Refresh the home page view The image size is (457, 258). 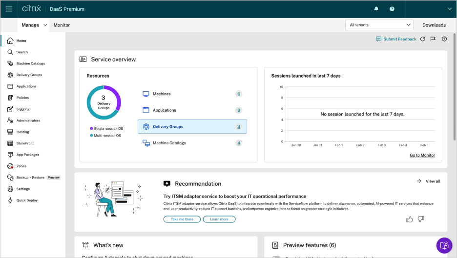click(423, 39)
